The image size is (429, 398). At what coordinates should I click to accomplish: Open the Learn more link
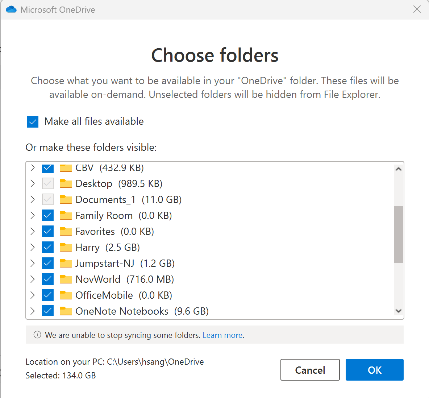point(222,335)
